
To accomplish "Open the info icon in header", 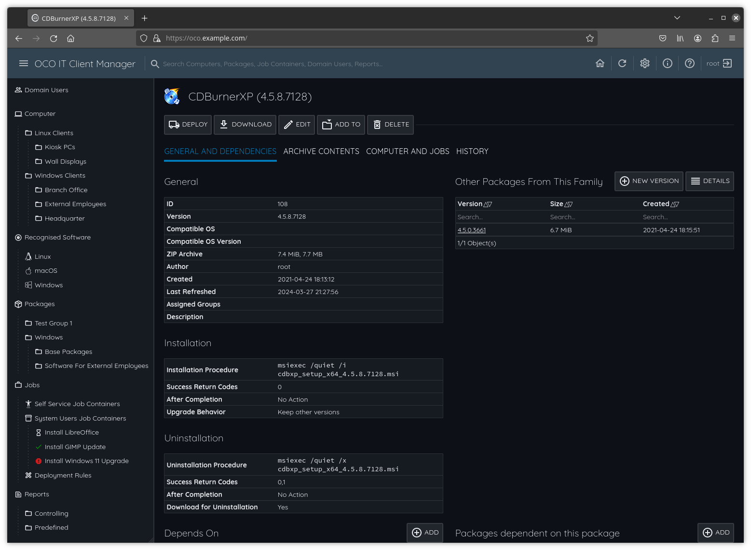I will [x=667, y=63].
